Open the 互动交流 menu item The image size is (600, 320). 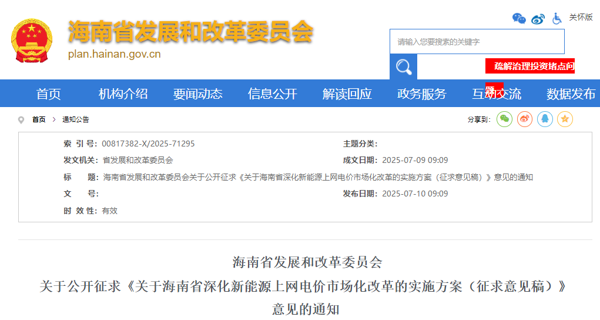pyautogui.click(x=497, y=94)
